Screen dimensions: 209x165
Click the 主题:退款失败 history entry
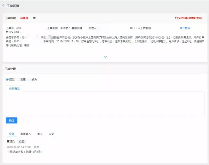tap(24, 152)
